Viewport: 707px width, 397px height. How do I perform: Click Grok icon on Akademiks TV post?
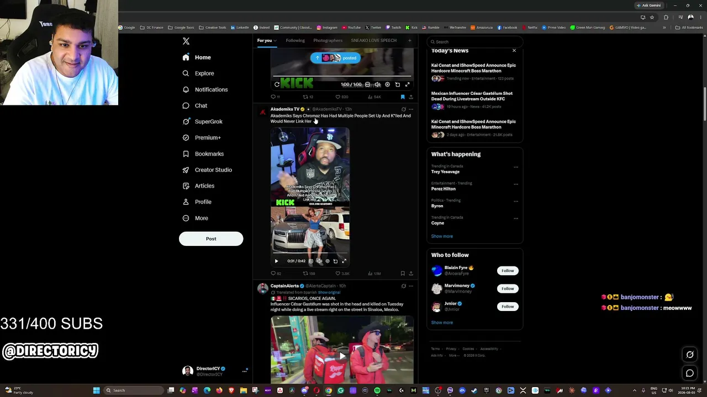(x=403, y=109)
